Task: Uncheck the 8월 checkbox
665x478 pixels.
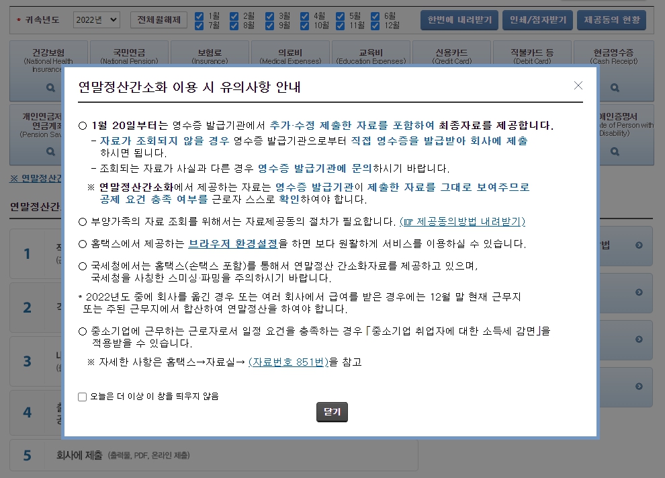Action: point(234,26)
